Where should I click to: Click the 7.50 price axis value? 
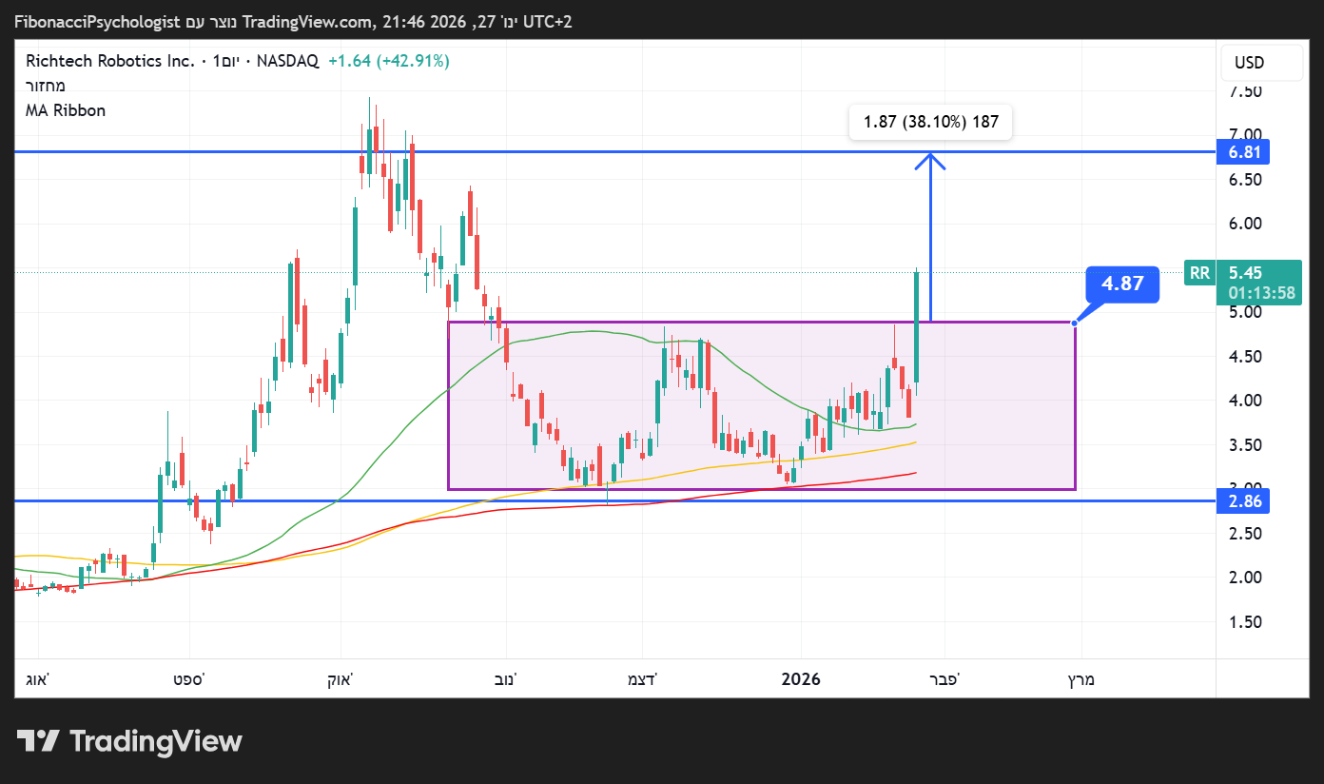click(1246, 91)
